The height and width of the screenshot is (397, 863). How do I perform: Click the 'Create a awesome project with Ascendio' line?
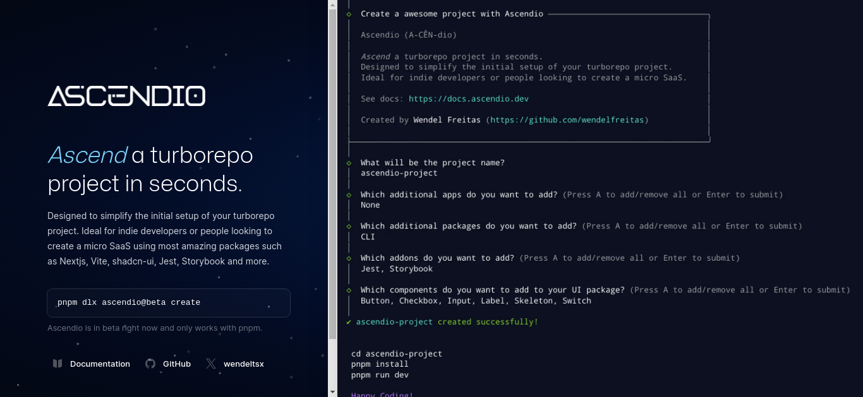452,14
